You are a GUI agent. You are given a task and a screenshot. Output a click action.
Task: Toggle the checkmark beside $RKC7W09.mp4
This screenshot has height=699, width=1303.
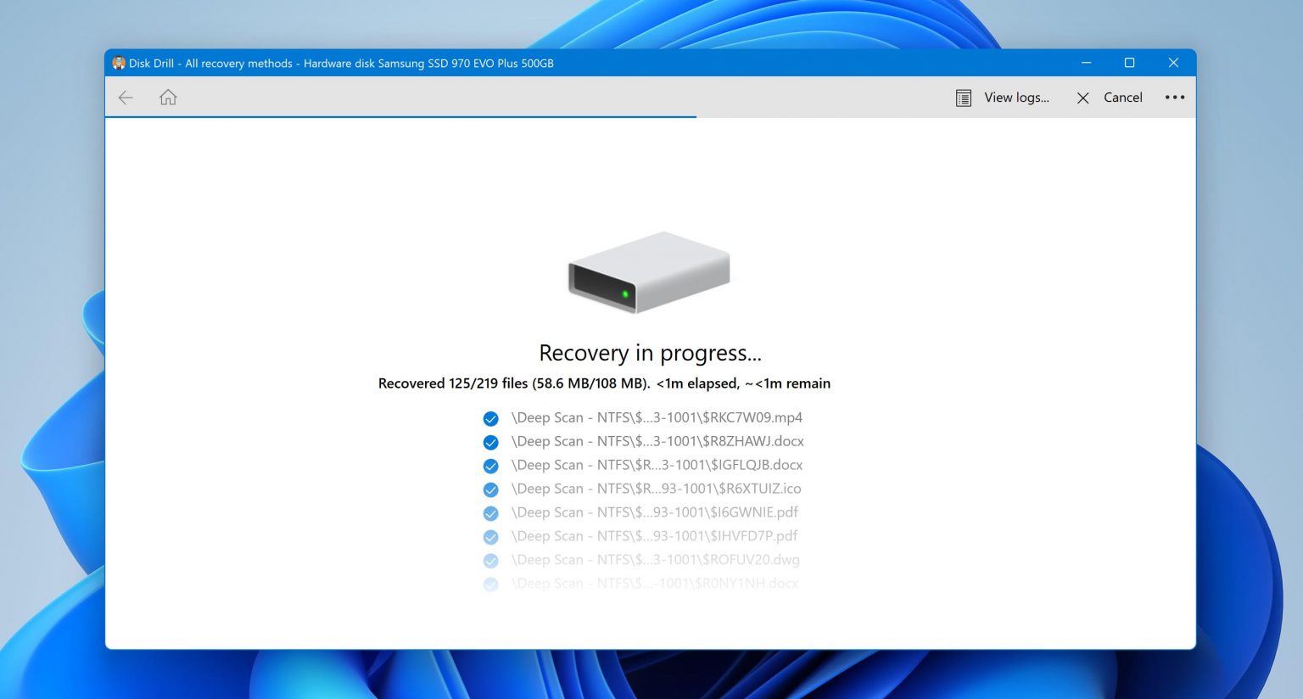tap(491, 418)
